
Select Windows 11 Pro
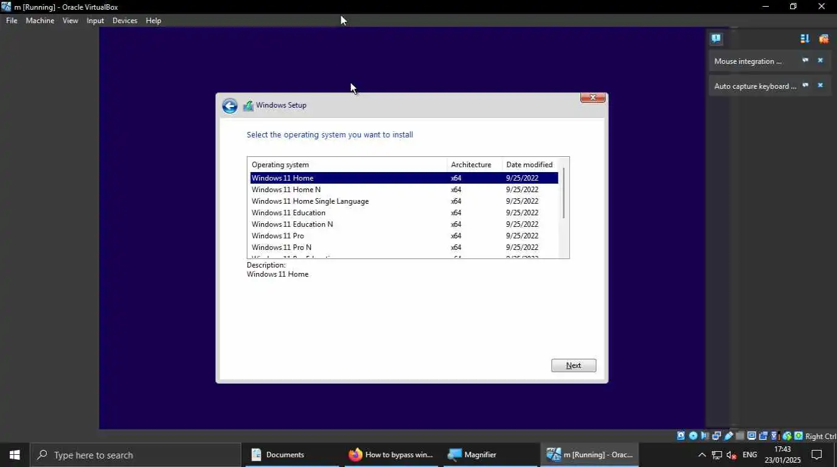point(404,236)
